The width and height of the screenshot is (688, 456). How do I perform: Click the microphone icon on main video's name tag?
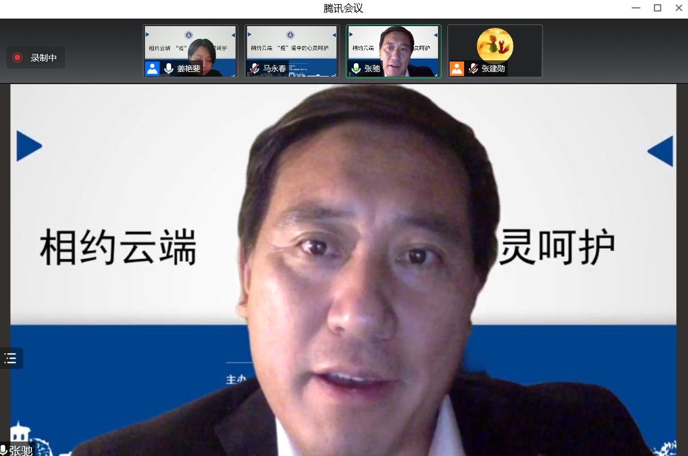tap(3, 450)
